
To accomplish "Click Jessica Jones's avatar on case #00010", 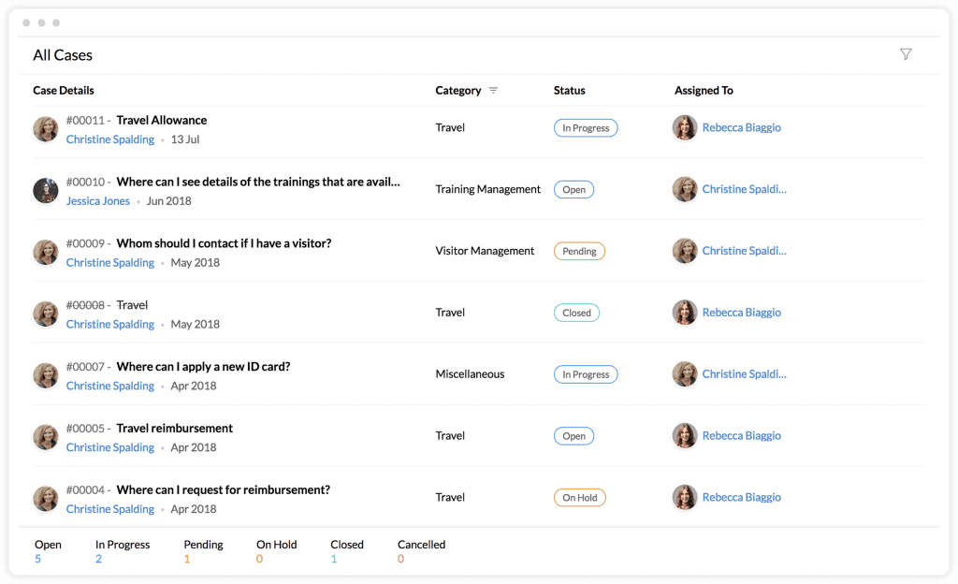I will tap(45, 190).
